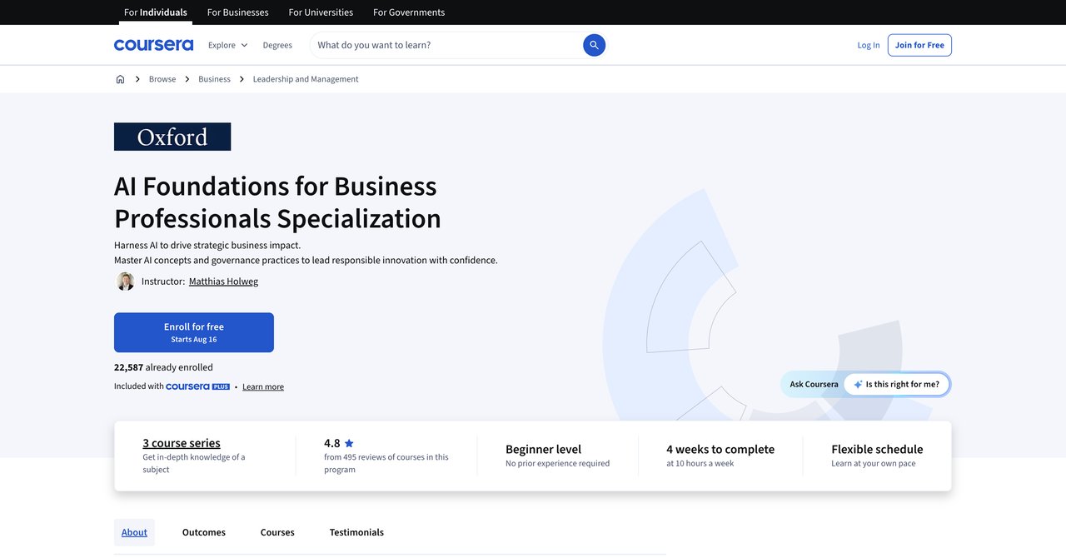Select the For Universities tab
This screenshot has width=1066, height=558.
(x=321, y=12)
